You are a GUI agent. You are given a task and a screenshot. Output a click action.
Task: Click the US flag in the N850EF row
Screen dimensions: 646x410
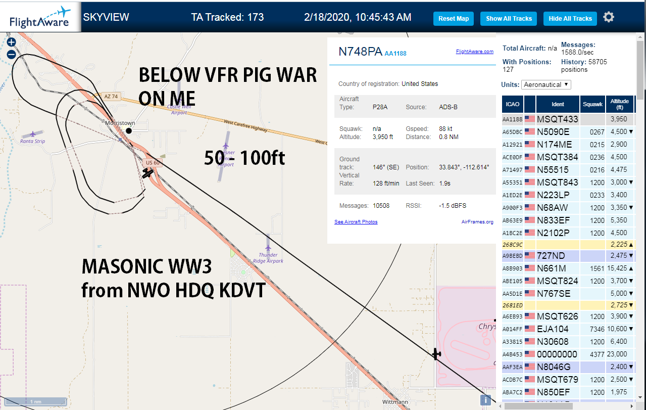(x=530, y=392)
